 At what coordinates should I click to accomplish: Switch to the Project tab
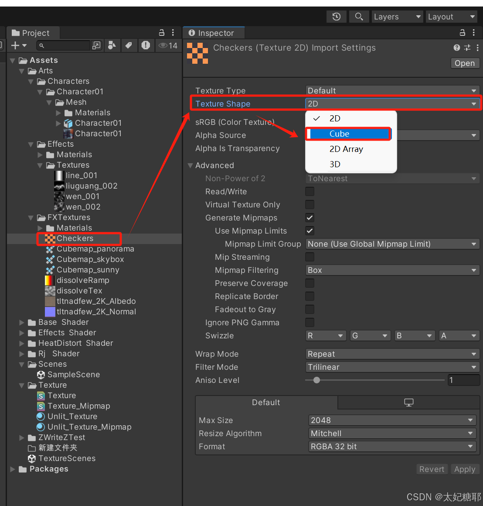click(33, 33)
